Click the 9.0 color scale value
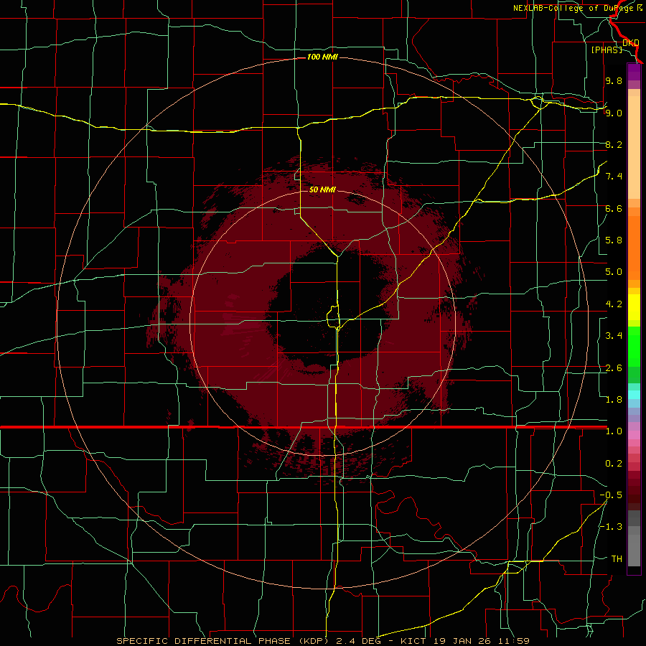646x646 pixels. pyautogui.click(x=614, y=113)
